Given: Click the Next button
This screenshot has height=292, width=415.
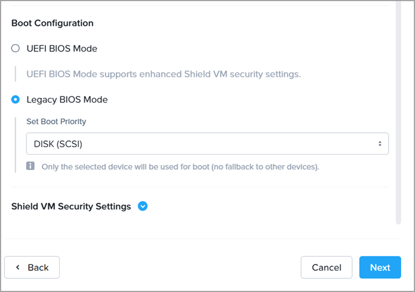Looking at the screenshot, I should coord(380,267).
